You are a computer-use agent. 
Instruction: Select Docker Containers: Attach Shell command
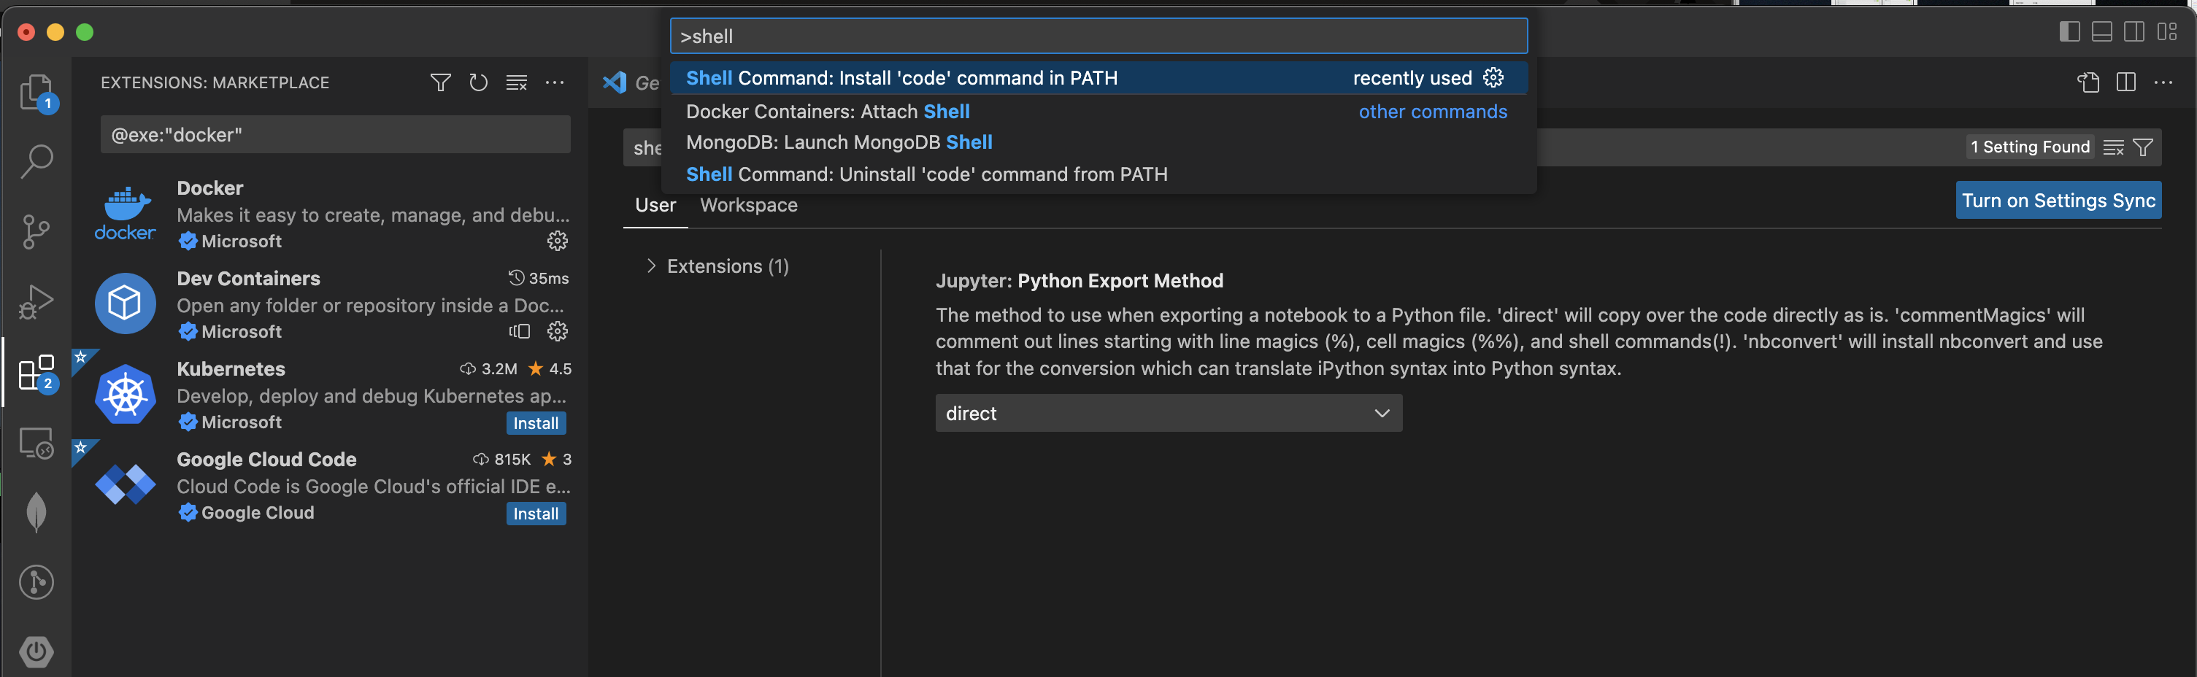[x=827, y=112]
